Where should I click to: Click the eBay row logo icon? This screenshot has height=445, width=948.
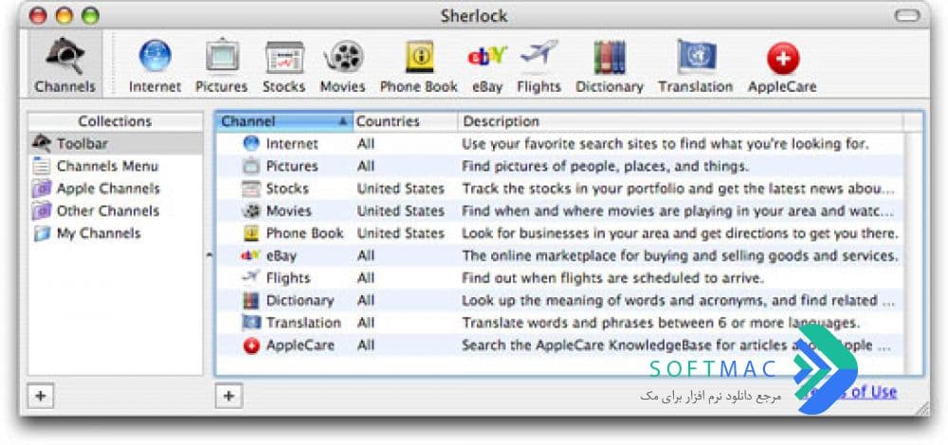(250, 256)
